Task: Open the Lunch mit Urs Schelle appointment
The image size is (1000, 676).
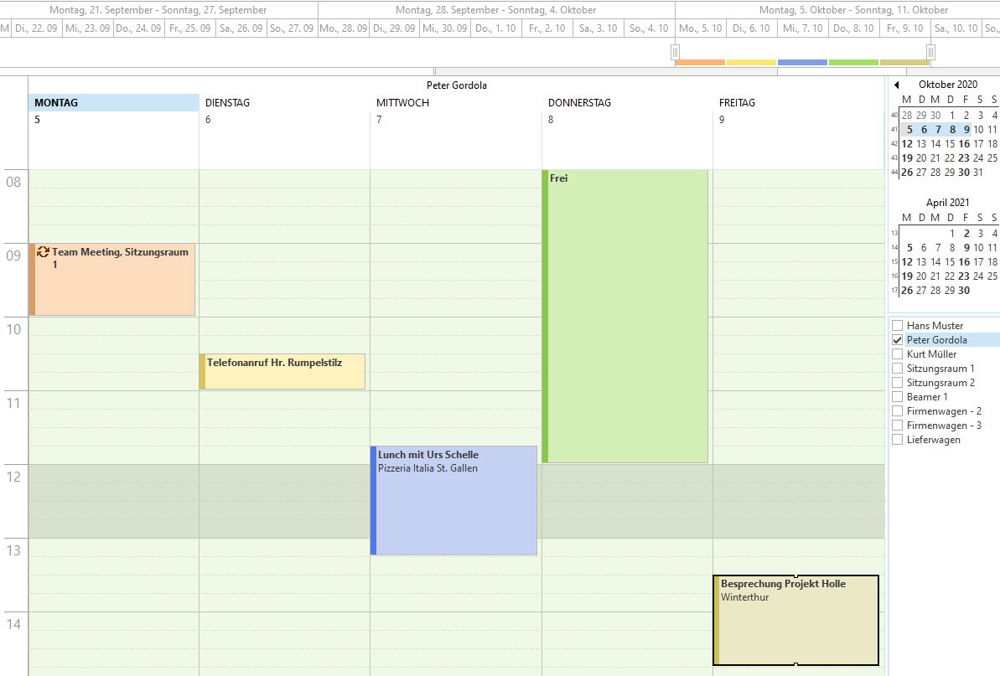Action: pyautogui.click(x=453, y=498)
